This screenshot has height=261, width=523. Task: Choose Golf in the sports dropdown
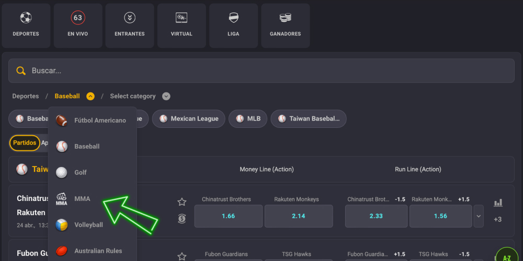coord(80,172)
